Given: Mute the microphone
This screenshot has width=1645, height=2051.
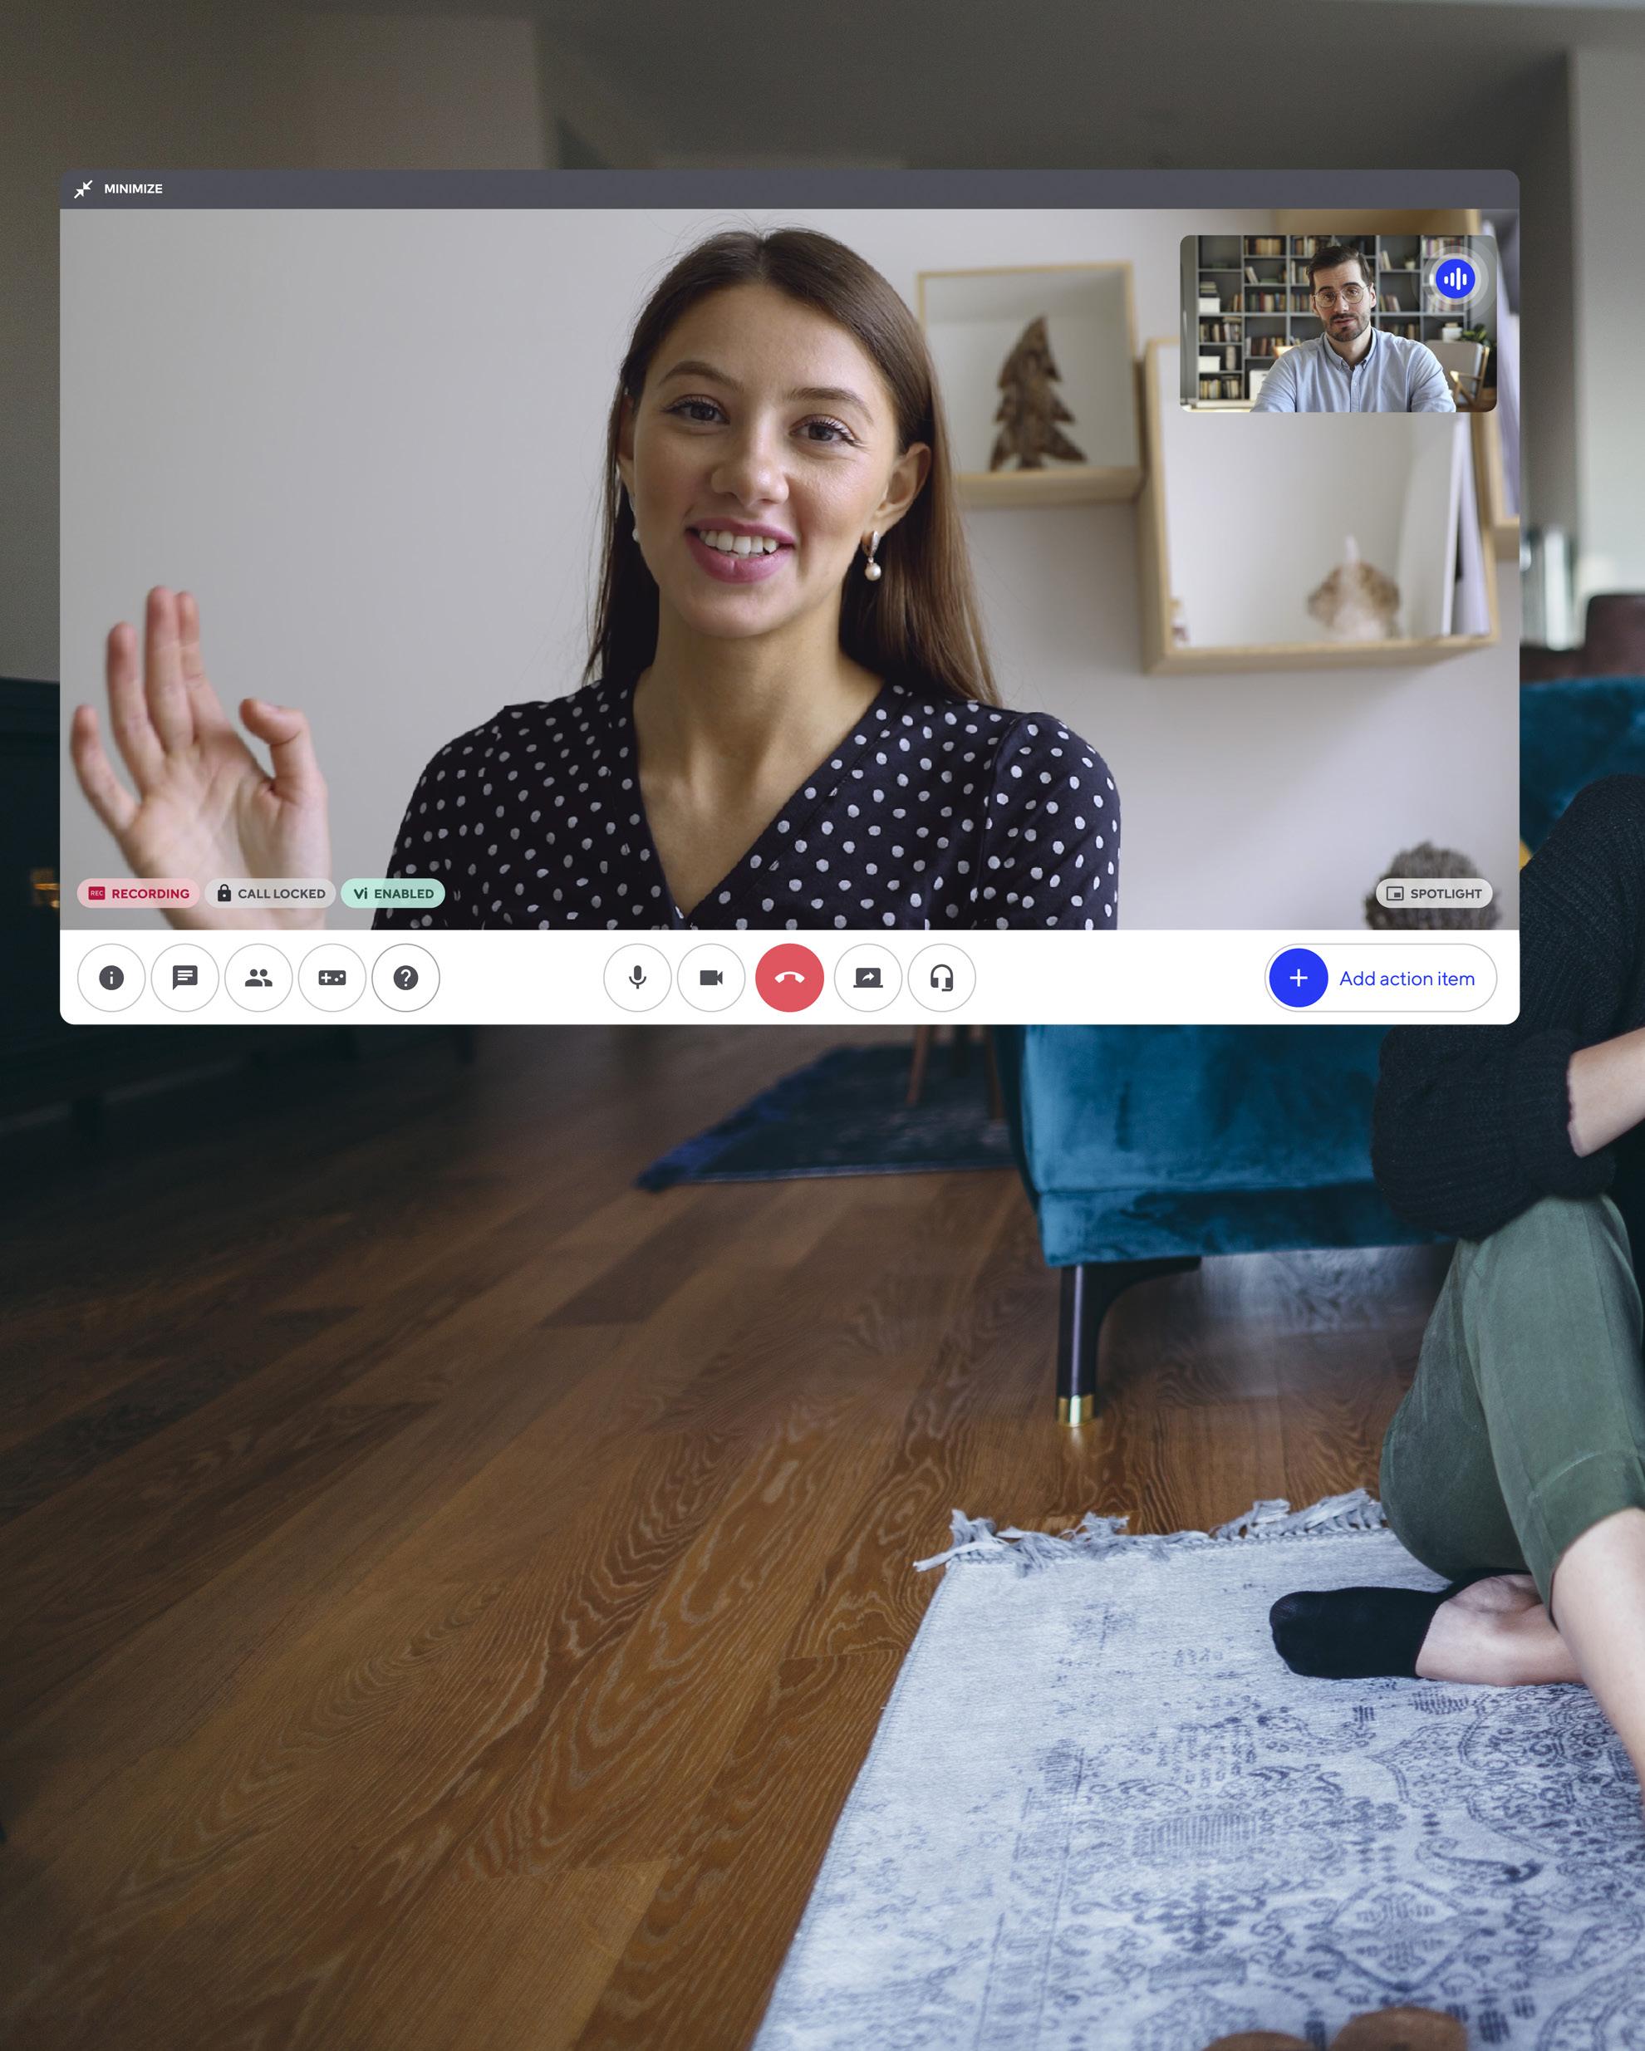Looking at the screenshot, I should click(637, 978).
